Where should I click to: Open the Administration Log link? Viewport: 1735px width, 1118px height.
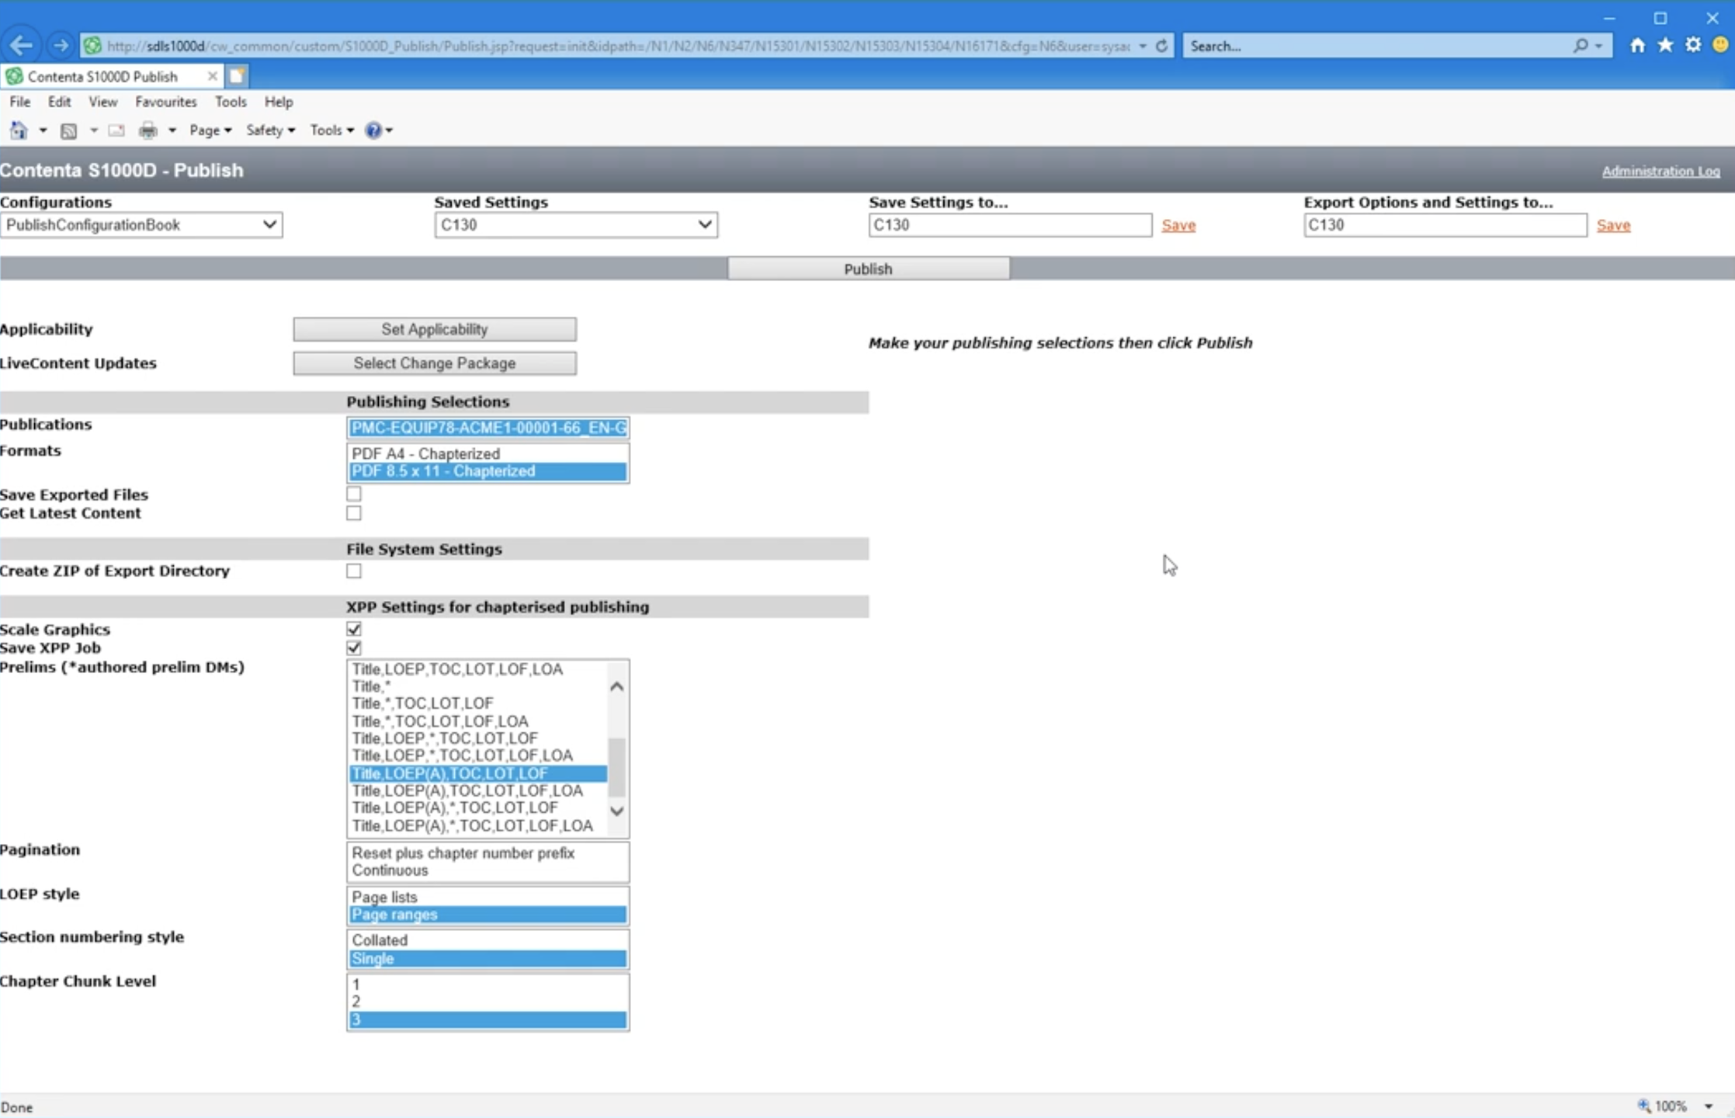[x=1660, y=171]
